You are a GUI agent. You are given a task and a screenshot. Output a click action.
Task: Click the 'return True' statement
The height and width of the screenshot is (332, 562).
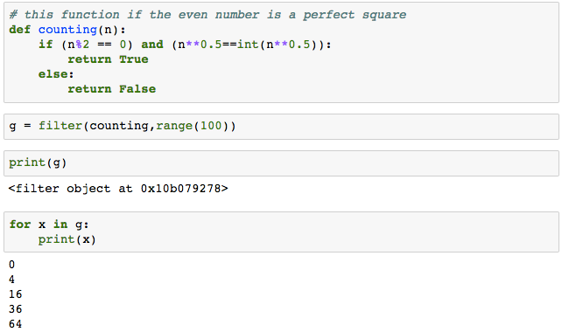point(108,59)
